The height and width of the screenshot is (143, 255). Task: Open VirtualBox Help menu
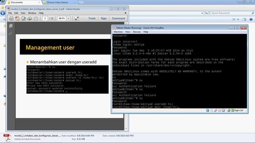pyautogui.click(x=146, y=32)
